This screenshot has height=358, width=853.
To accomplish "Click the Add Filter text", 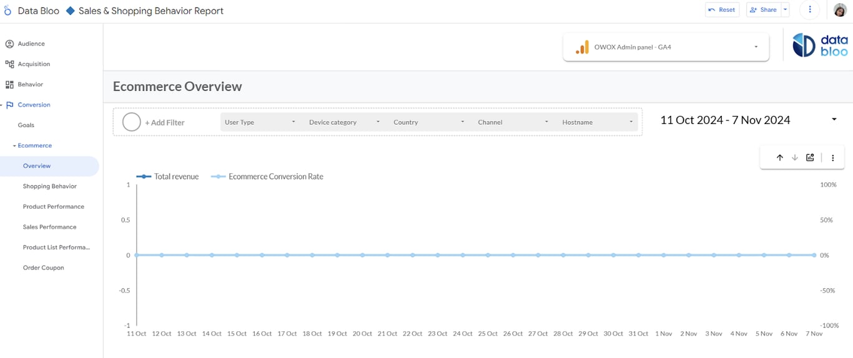I will (x=165, y=122).
